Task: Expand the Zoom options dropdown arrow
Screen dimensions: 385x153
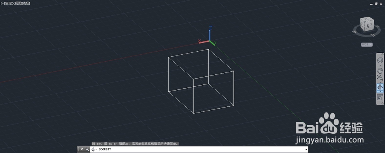Action: click(380, 82)
